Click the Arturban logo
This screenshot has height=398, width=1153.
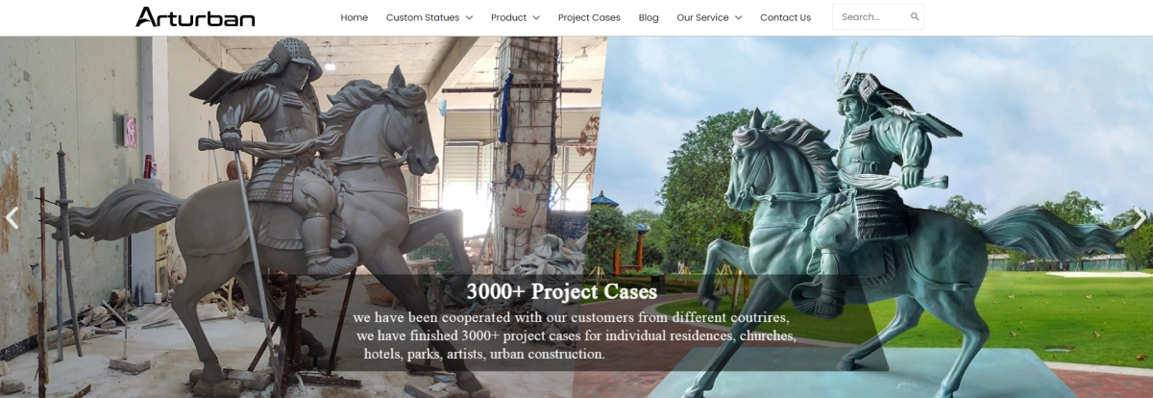coord(195,16)
